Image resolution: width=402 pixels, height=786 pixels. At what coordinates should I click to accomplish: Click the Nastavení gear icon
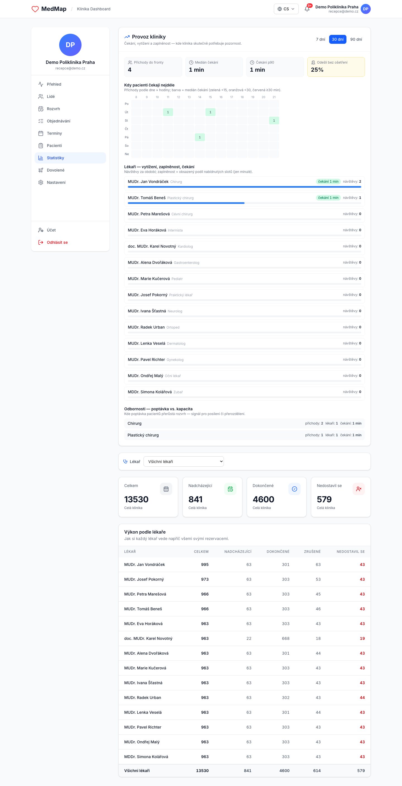tap(41, 182)
